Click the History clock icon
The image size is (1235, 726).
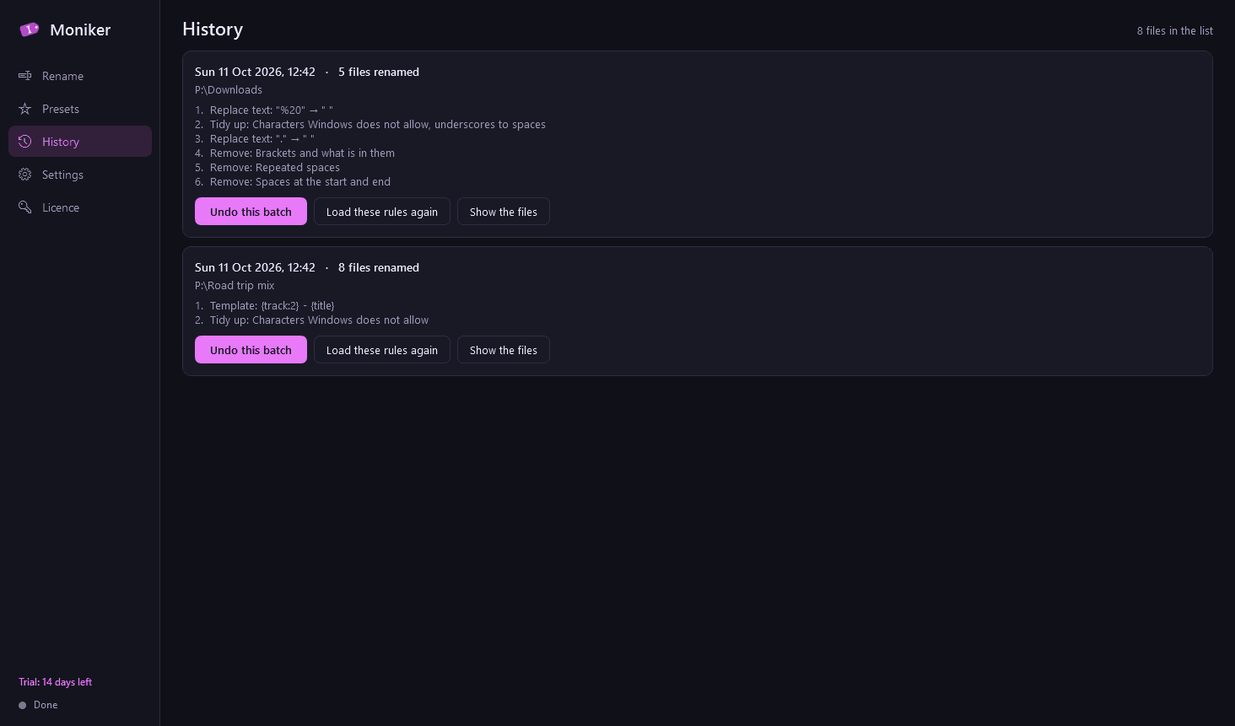click(25, 142)
